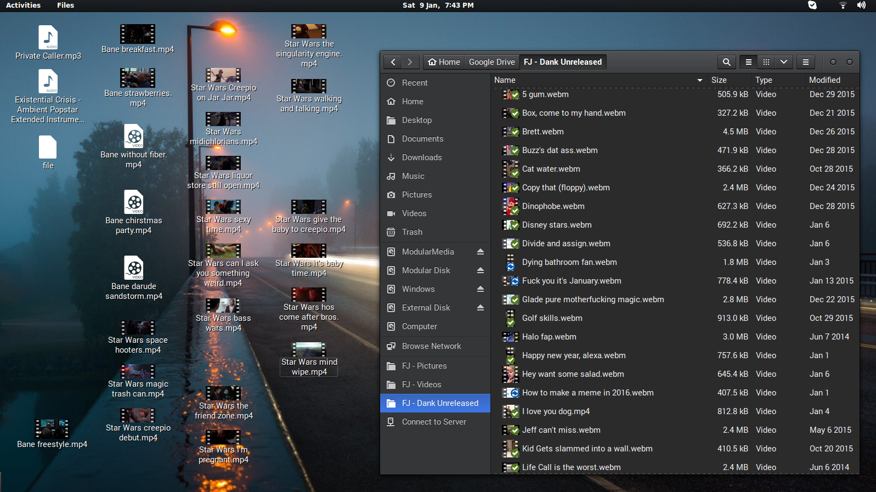Screen dimensions: 876x492
Task: Open the Activities overview
Action: tap(23, 5)
